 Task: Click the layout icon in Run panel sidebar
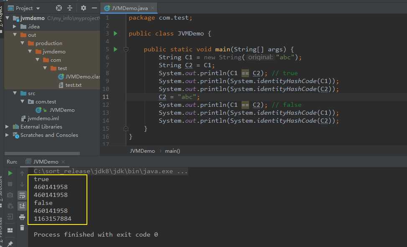10,230
